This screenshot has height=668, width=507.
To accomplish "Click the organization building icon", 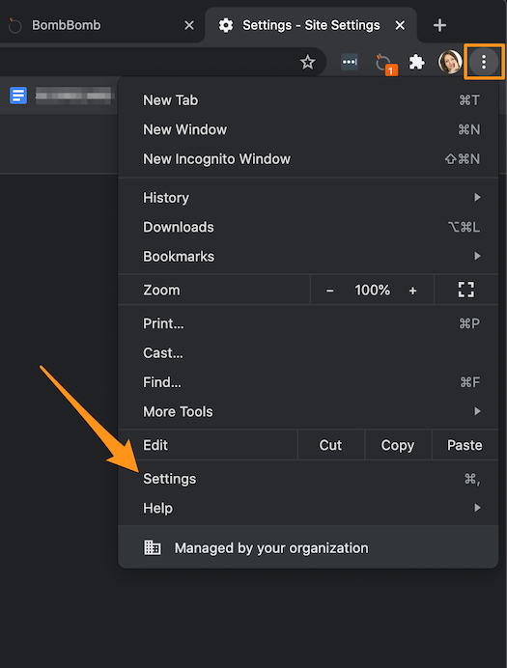I will point(153,547).
